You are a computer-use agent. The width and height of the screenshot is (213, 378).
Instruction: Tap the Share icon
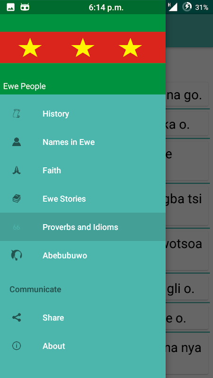pyautogui.click(x=17, y=318)
